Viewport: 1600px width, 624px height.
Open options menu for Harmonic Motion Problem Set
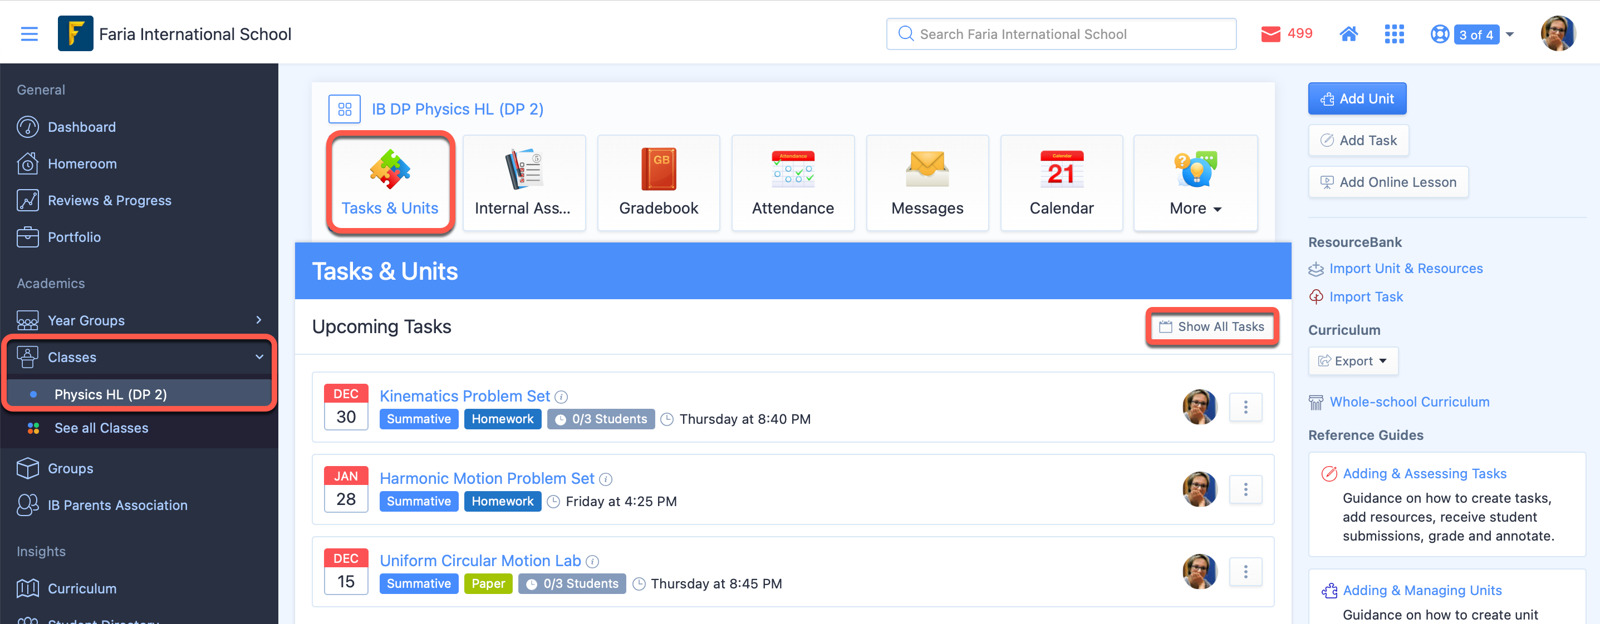[x=1245, y=489]
